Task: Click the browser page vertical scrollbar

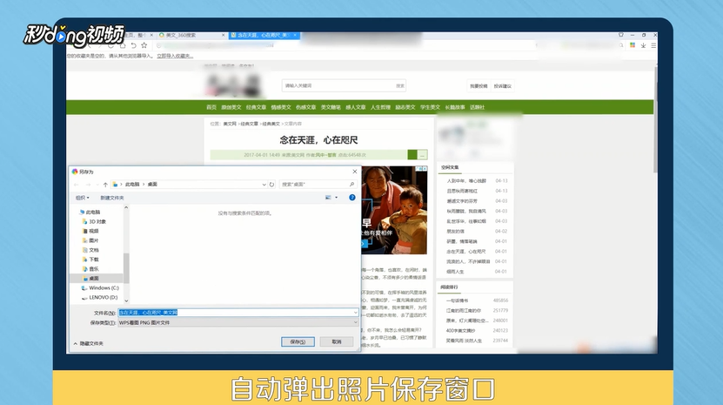Action: point(655,120)
